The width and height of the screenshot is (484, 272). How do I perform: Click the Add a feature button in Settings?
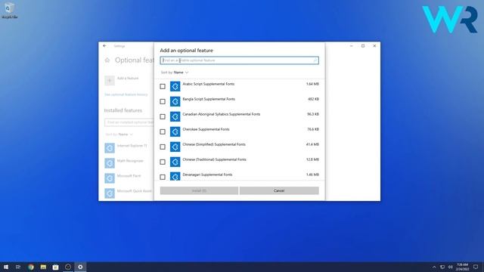(122, 81)
